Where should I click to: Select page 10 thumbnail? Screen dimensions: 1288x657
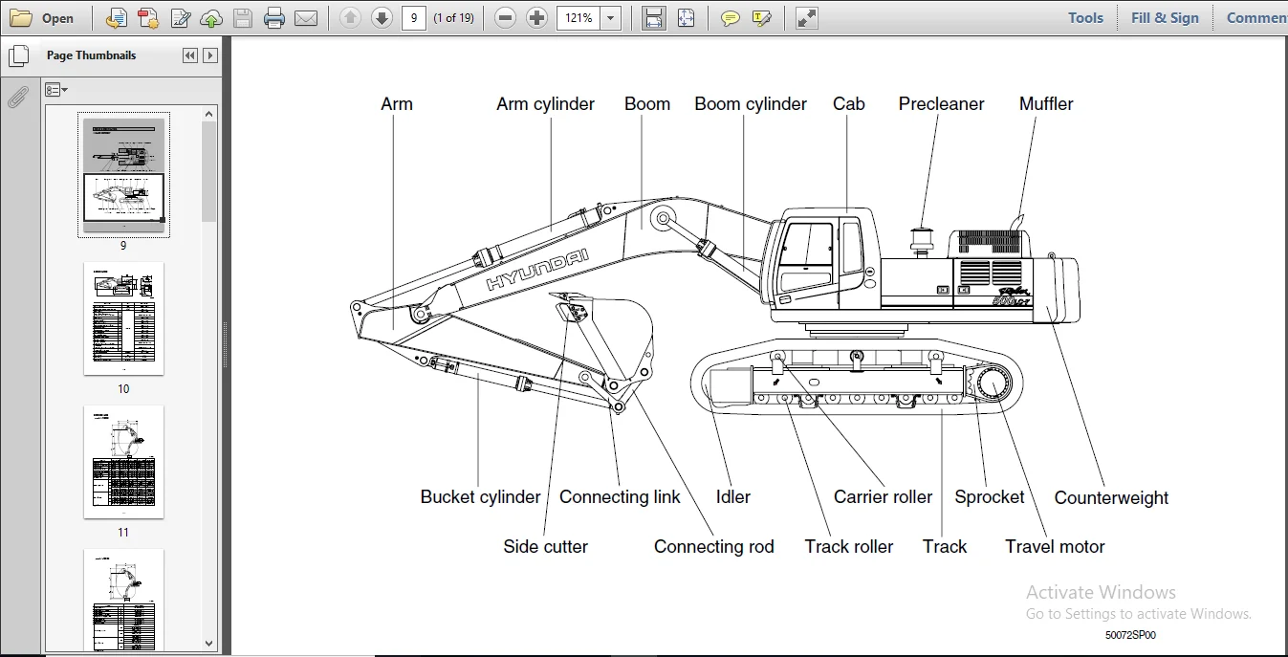click(123, 318)
